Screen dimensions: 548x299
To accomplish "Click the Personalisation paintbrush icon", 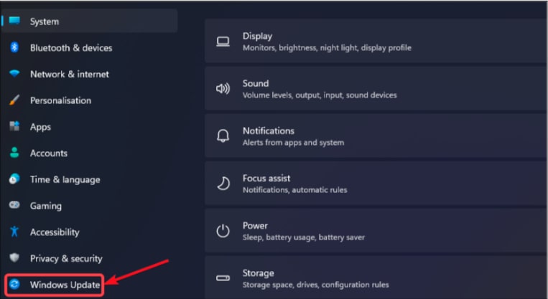I will coord(14,100).
